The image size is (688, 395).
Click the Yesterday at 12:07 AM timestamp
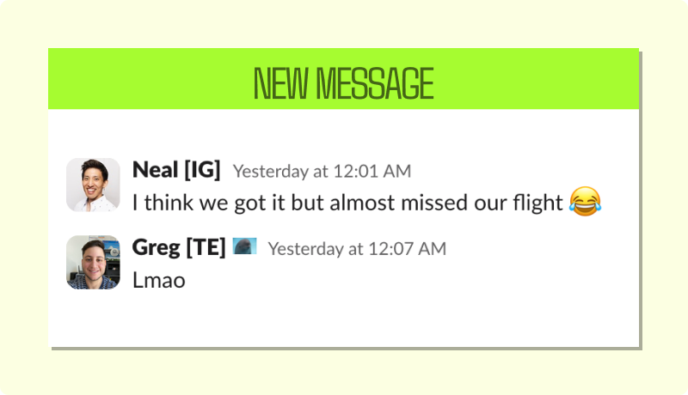[x=357, y=249]
